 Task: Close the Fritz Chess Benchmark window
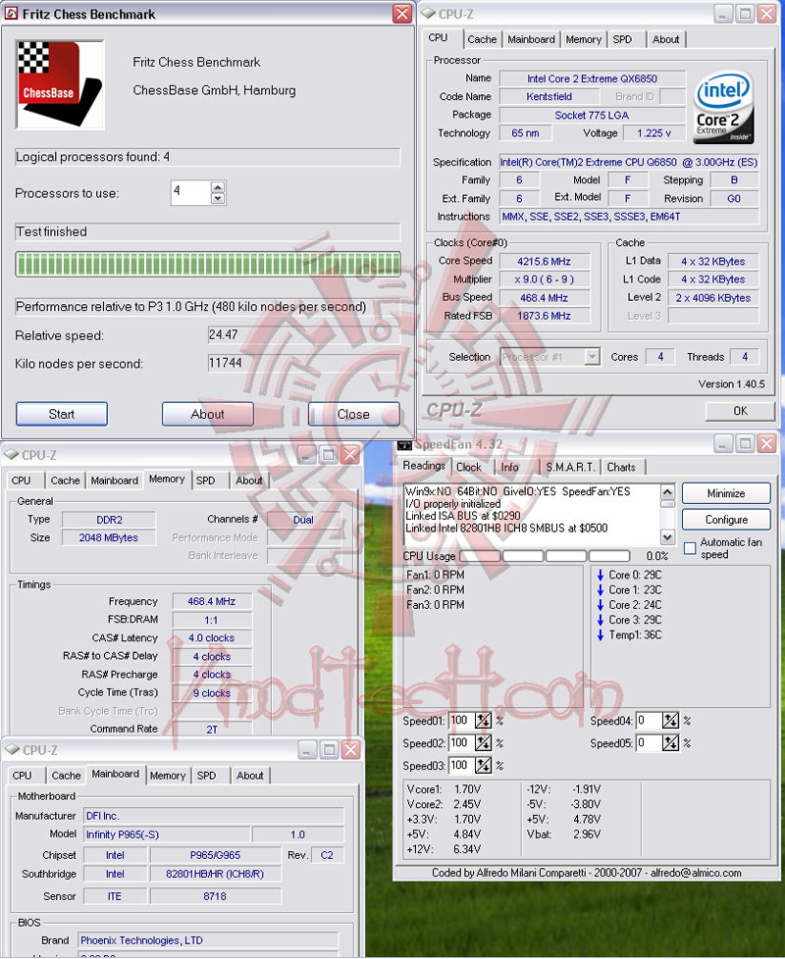[x=402, y=14]
